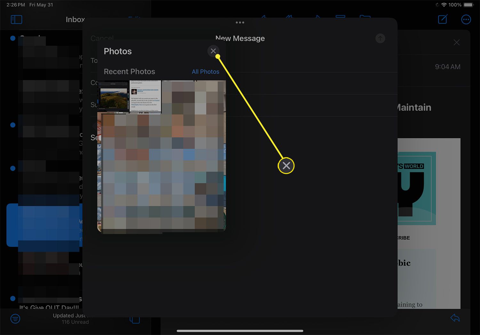Toggle the mailbox sidebar icon

point(16,19)
